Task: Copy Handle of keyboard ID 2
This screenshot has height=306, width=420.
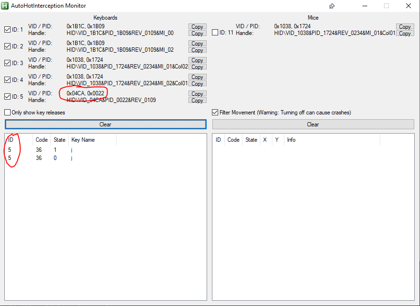Action: [x=197, y=50]
